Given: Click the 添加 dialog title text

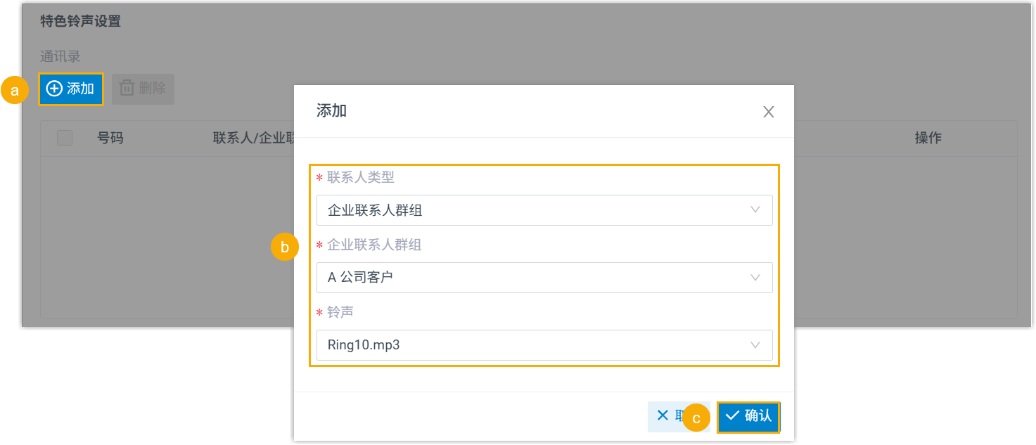Looking at the screenshot, I should click(x=331, y=111).
